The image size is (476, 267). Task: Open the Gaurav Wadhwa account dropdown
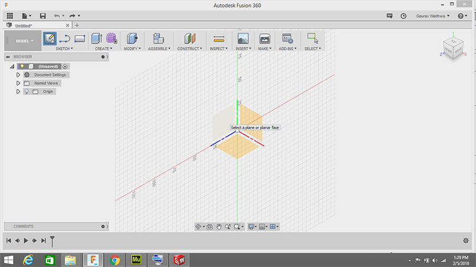[433, 16]
